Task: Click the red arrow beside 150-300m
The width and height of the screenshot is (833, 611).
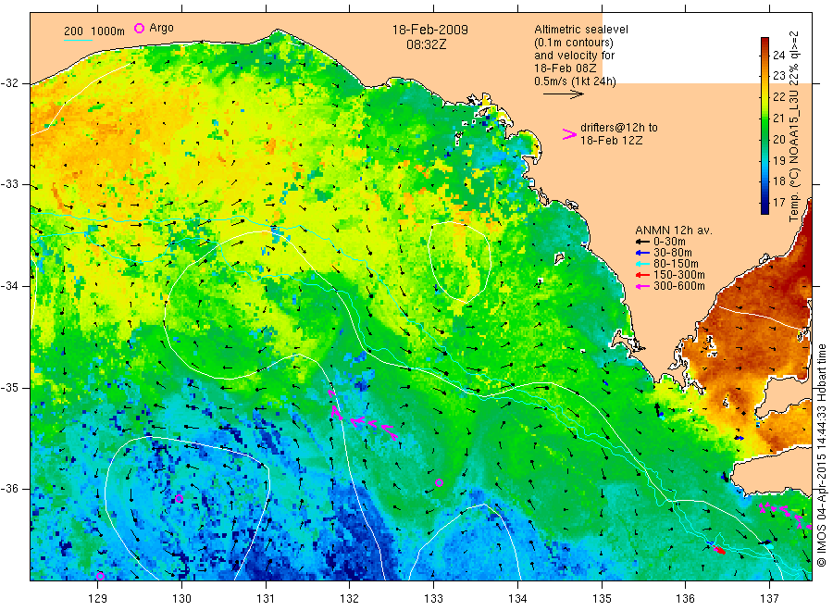Action: 642,275
